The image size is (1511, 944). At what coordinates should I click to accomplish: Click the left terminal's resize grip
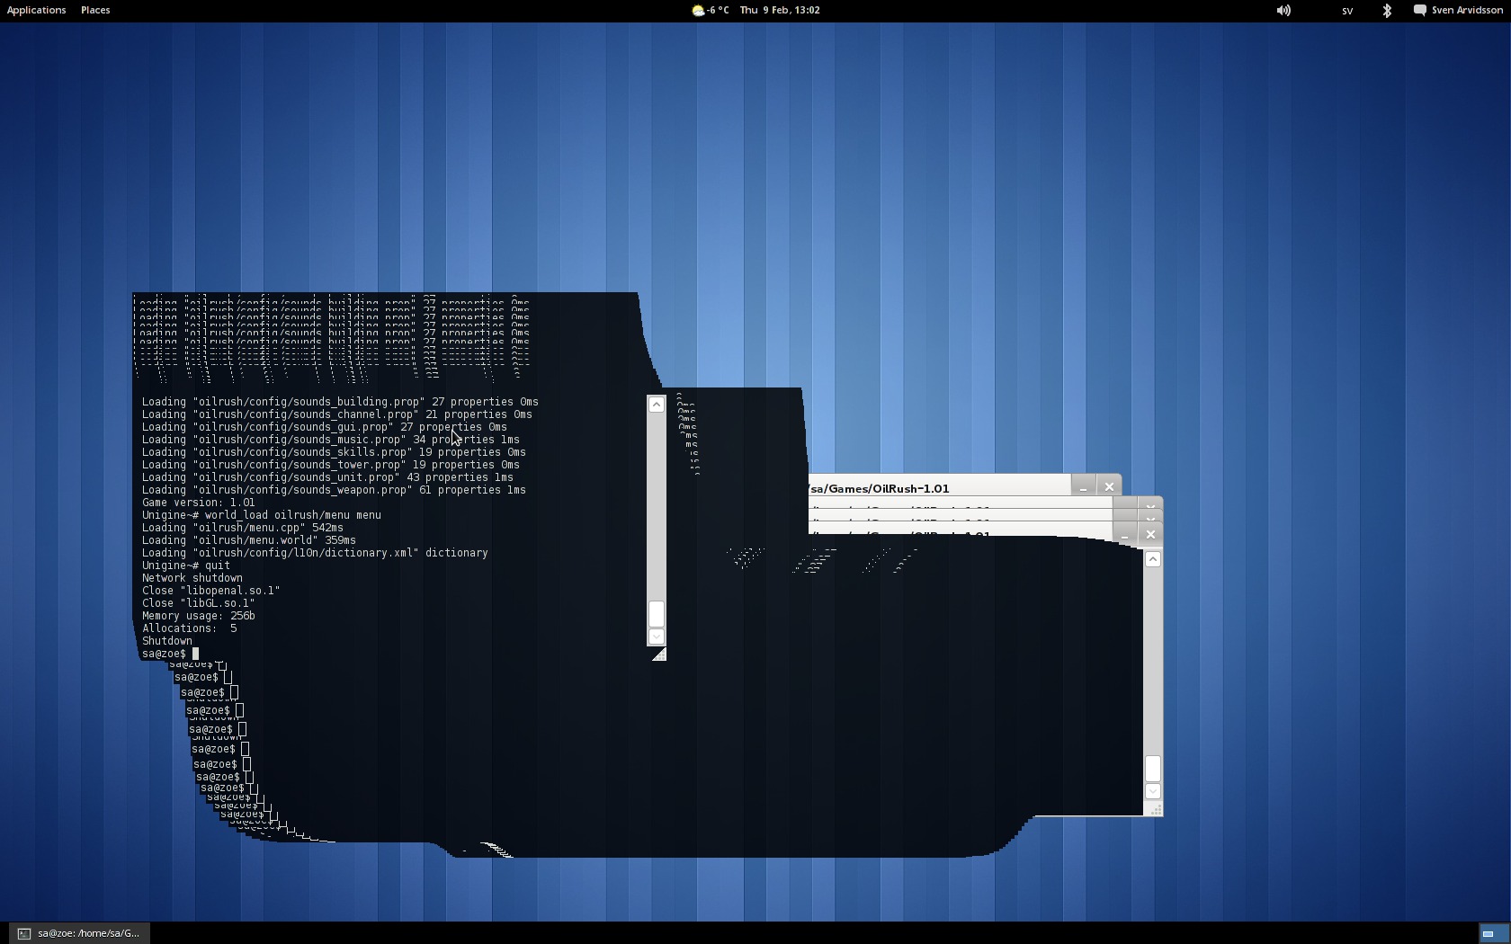tap(659, 655)
